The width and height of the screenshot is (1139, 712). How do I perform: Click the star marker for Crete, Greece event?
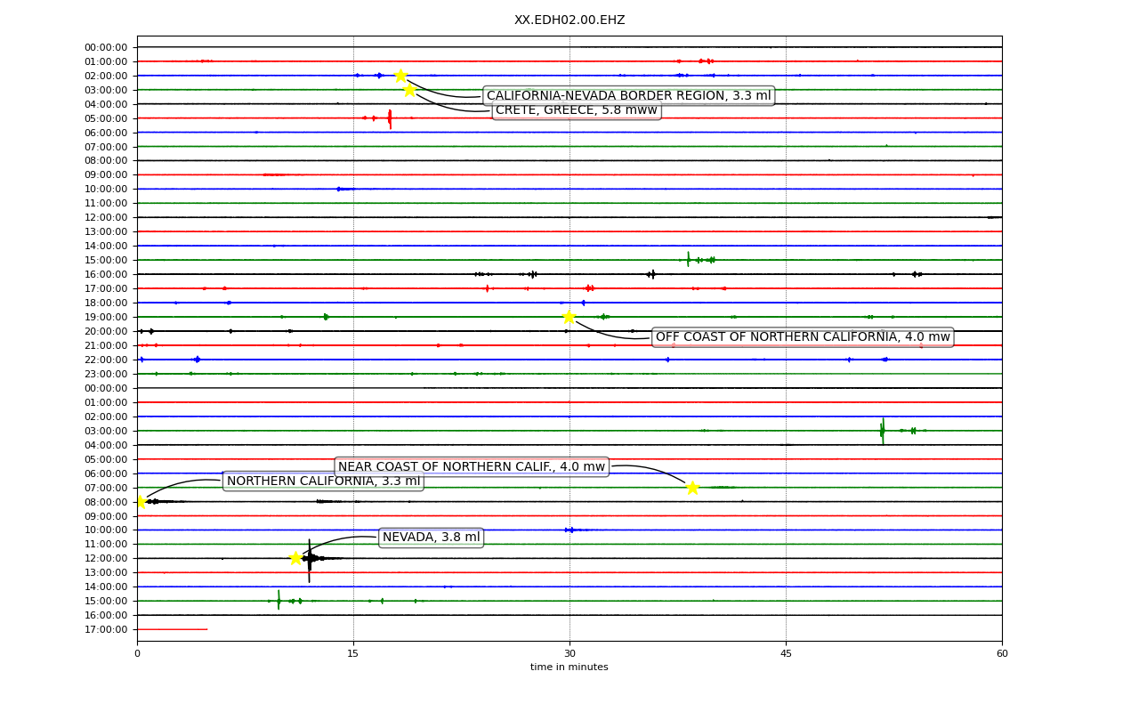pos(409,90)
